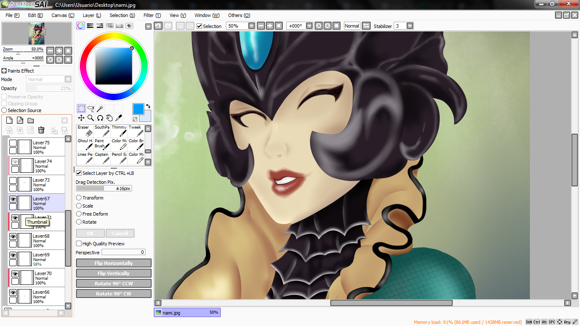Screen dimensions: 580x326
Task: Create a new linework layer
Action: pos(20,120)
